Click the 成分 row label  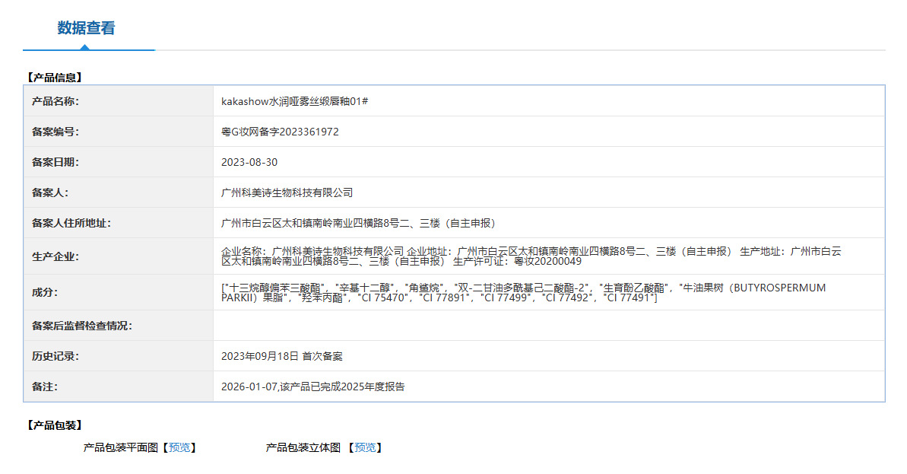(45, 292)
